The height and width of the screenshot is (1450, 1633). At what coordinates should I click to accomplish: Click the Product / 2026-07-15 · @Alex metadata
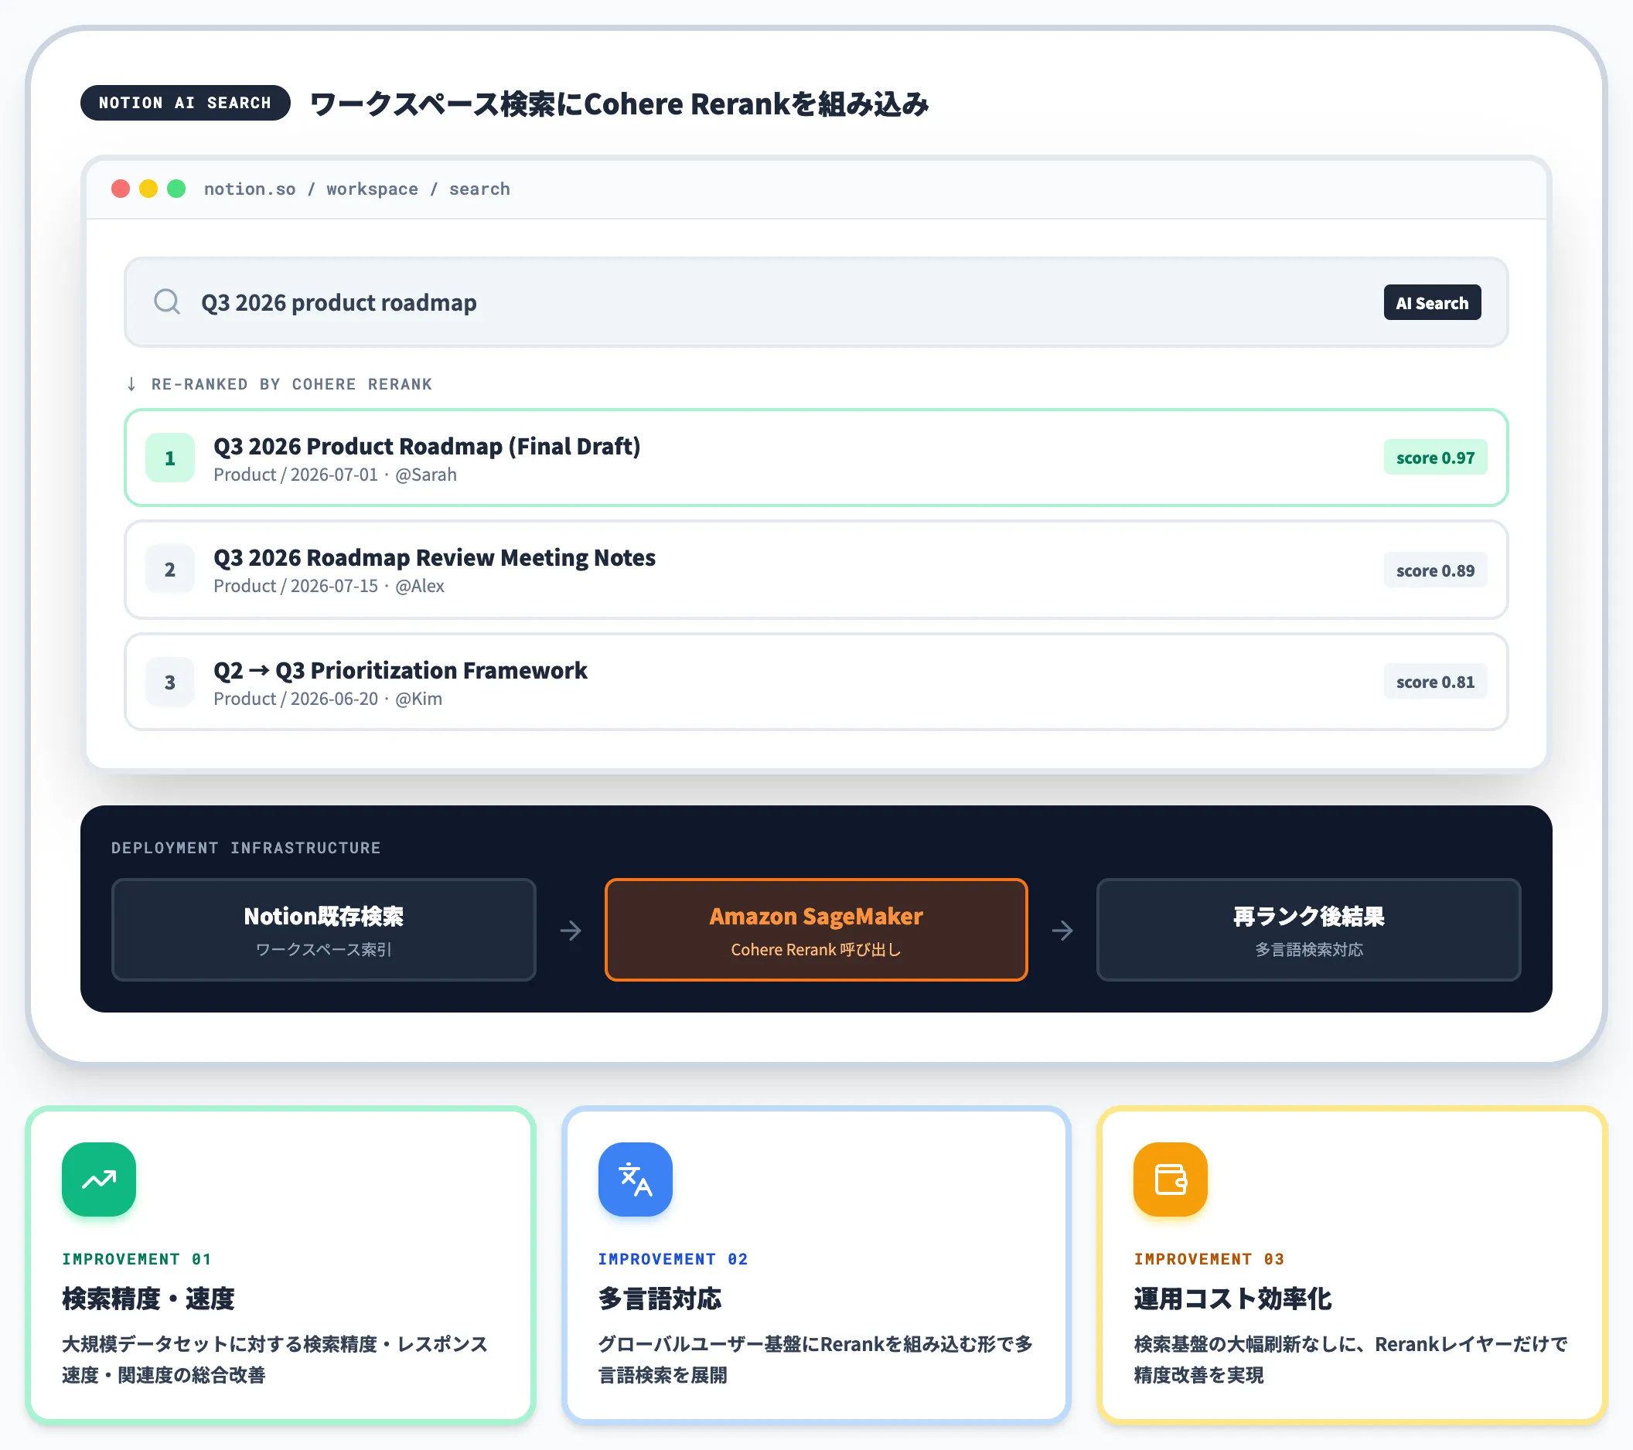pos(329,586)
